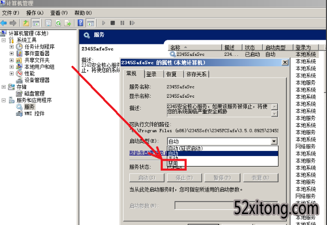The height and width of the screenshot is (225, 327).
Task: Expand the 性能 node
Action: [x=11, y=74]
